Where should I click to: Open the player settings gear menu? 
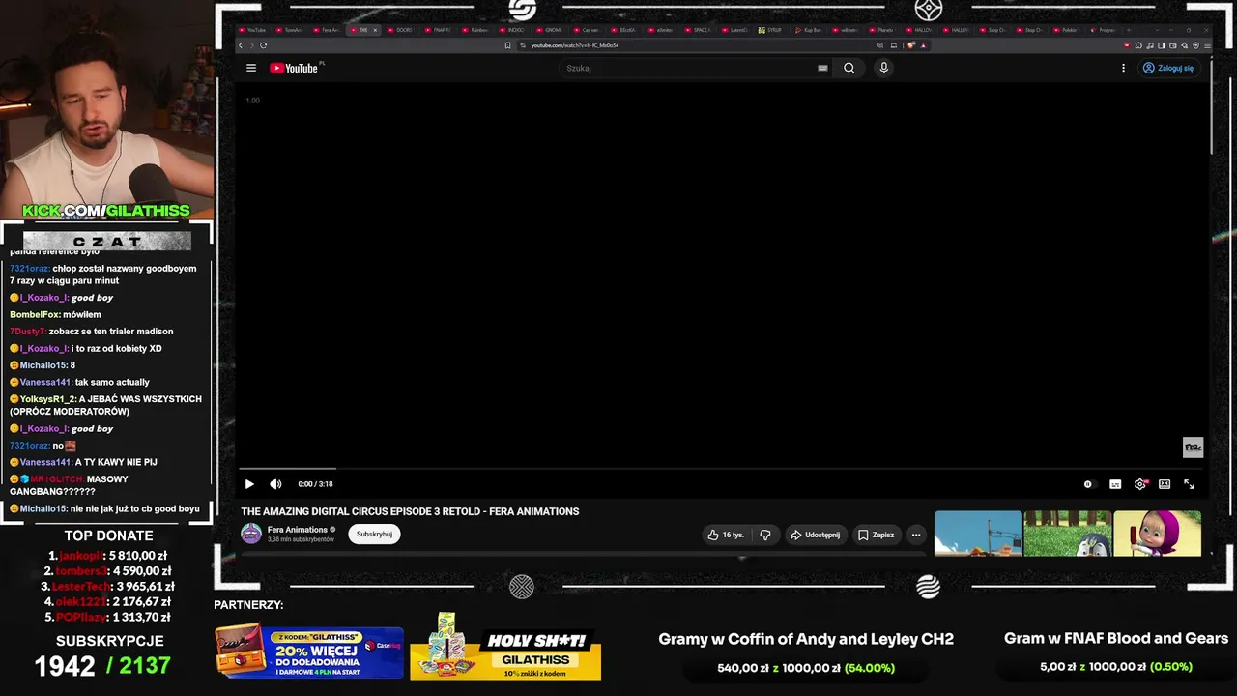tap(1140, 484)
